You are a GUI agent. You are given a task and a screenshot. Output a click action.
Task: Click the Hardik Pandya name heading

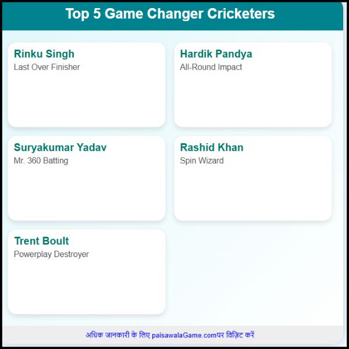216,54
